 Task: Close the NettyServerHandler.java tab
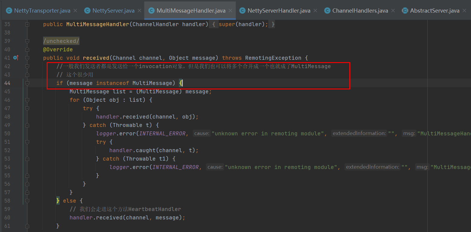click(315, 11)
